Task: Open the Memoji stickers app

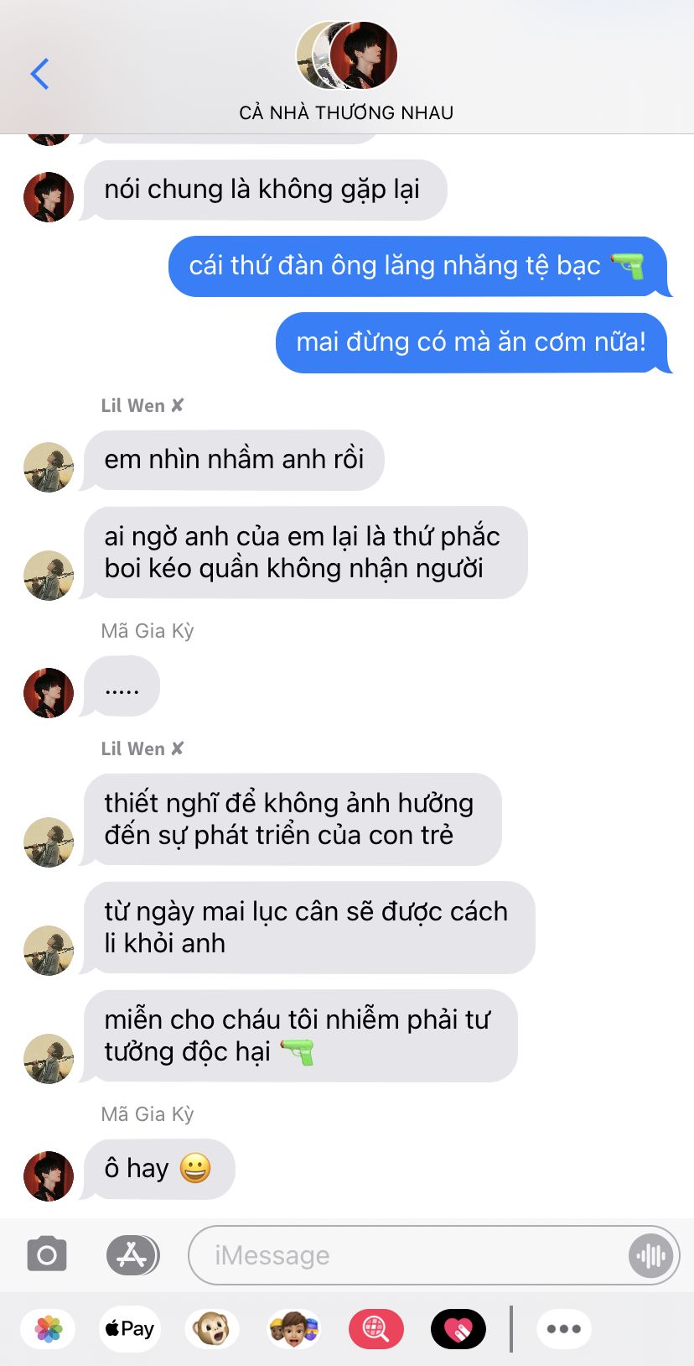Action: tap(294, 1329)
